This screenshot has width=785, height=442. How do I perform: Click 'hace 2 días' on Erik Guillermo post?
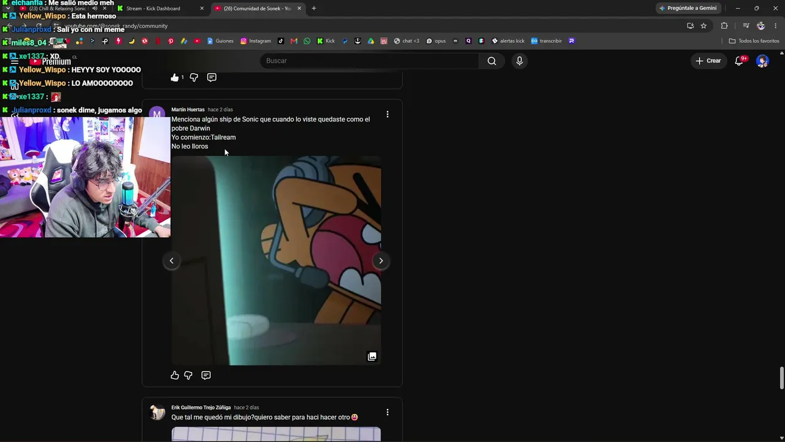pos(247,408)
